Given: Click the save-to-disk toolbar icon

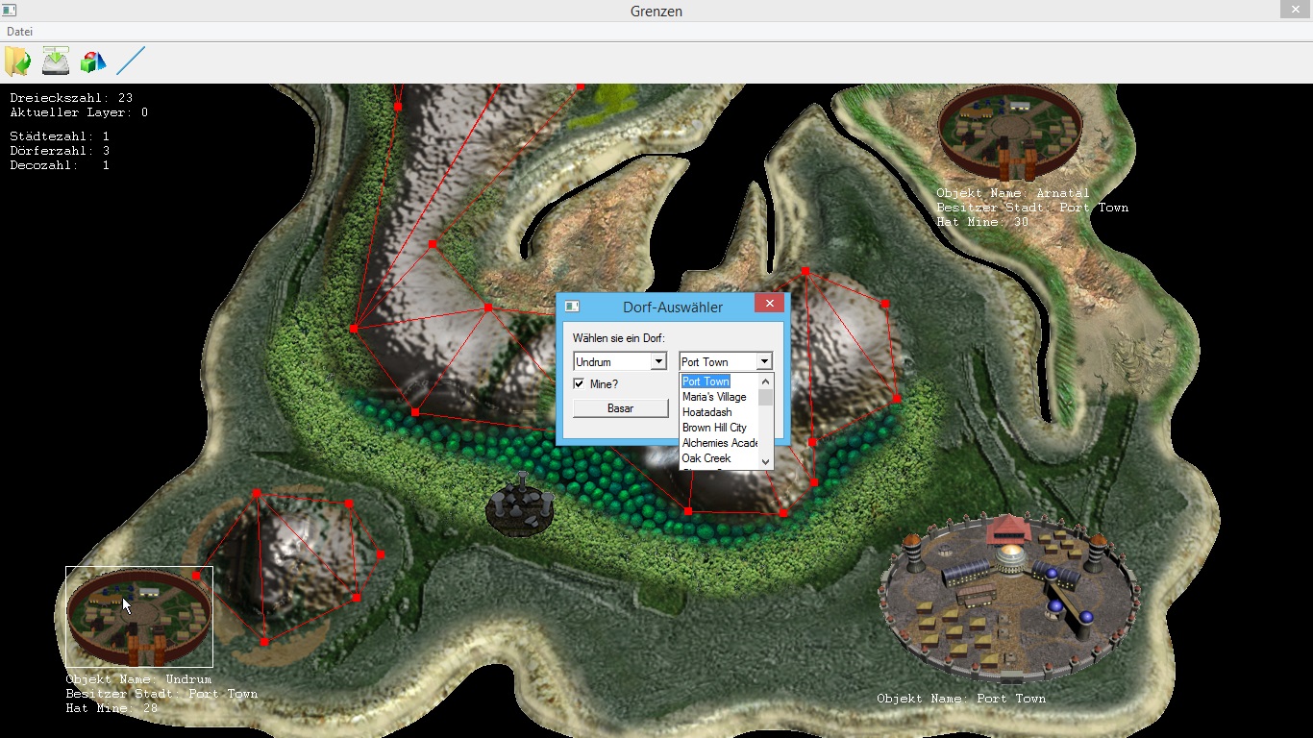Looking at the screenshot, I should 56,61.
